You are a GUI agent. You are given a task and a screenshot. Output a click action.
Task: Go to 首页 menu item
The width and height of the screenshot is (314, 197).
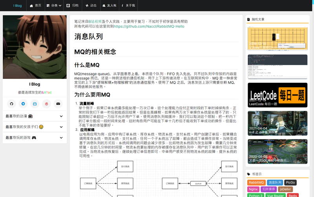point(35,5)
